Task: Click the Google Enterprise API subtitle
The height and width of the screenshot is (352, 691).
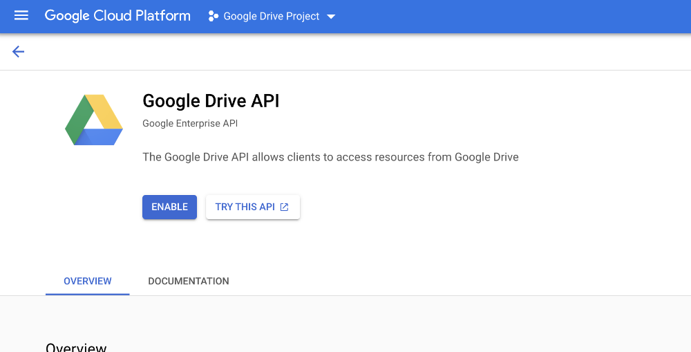Action: [190, 124]
